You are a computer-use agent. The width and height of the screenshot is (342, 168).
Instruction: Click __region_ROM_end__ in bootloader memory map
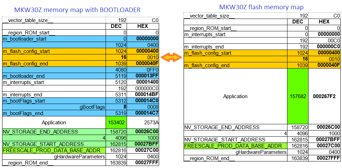28,163
